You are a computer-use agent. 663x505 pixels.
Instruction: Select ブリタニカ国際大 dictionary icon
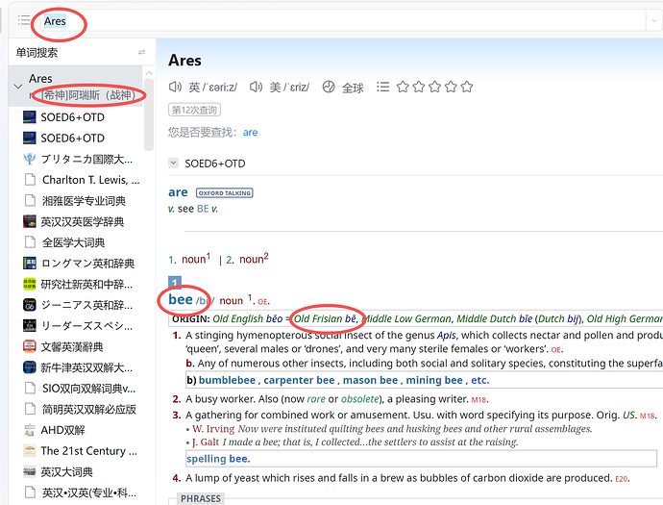31,159
